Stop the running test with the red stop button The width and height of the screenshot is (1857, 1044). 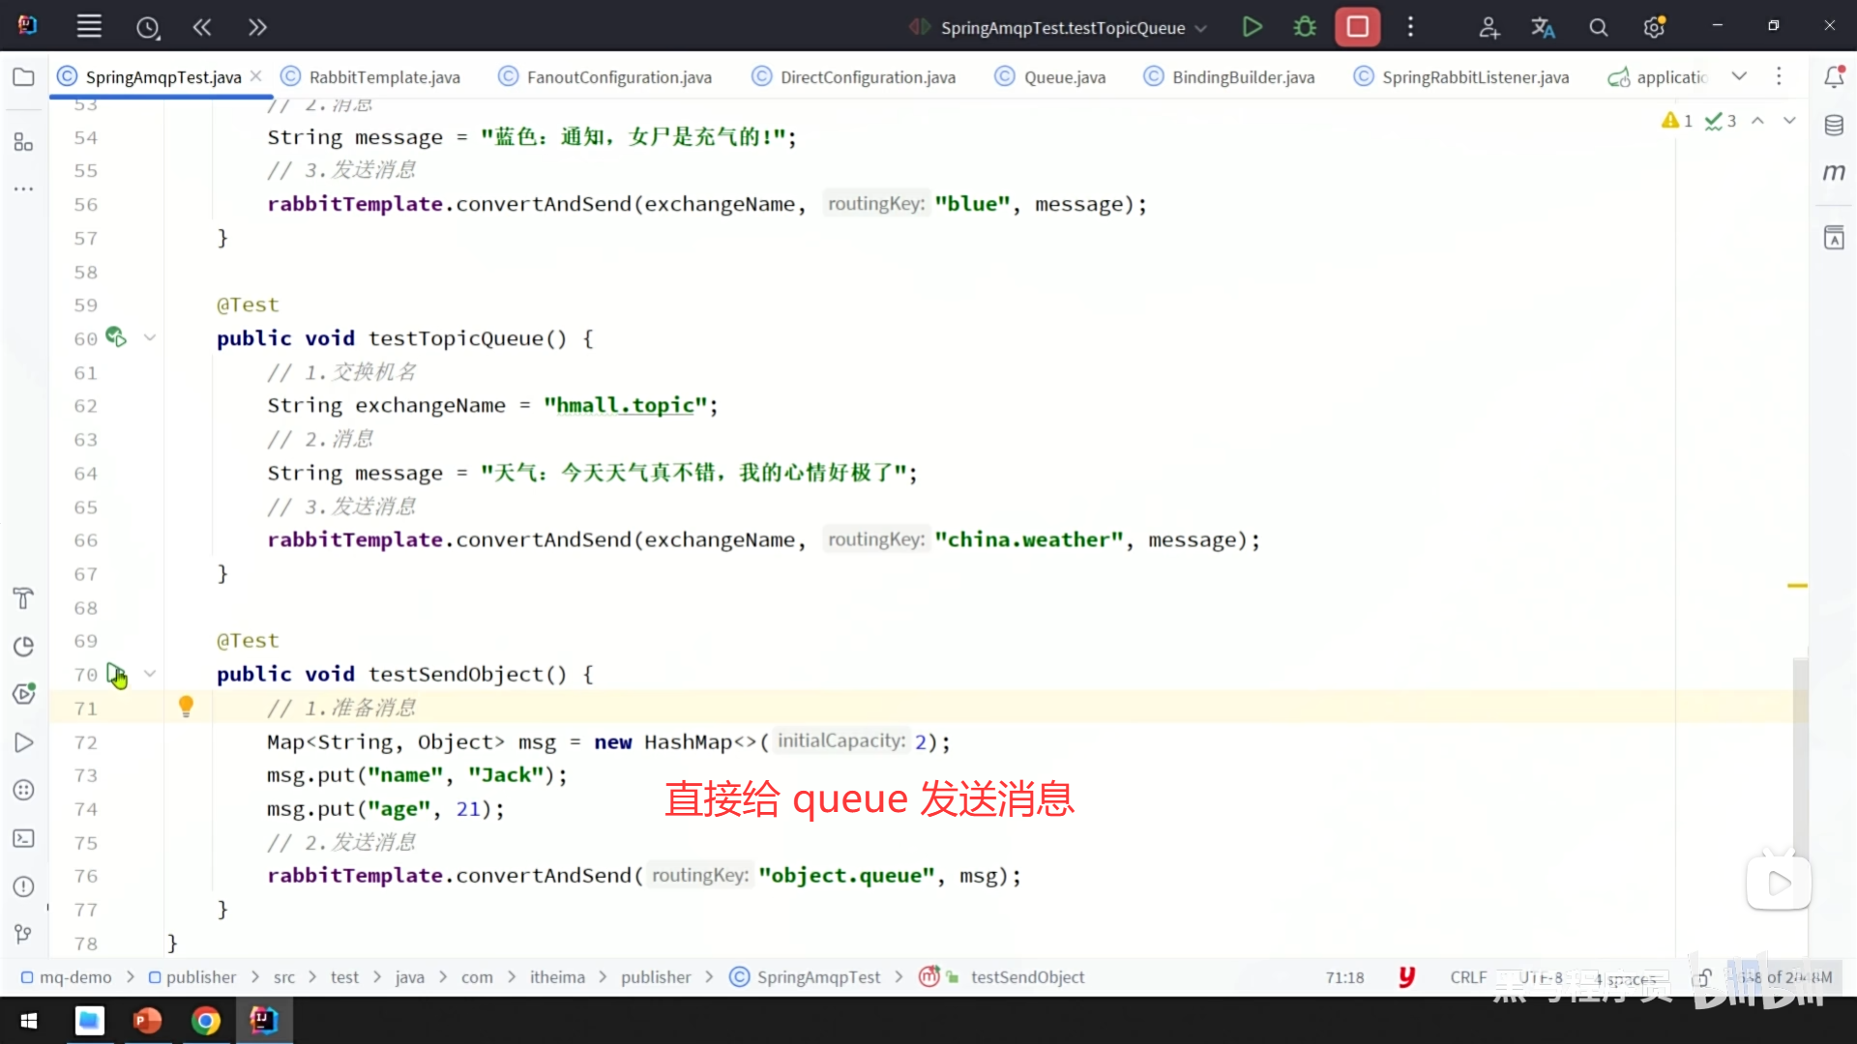click(x=1357, y=27)
